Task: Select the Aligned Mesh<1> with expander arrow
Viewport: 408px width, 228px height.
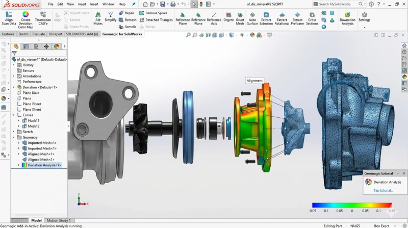Action: 41,154
